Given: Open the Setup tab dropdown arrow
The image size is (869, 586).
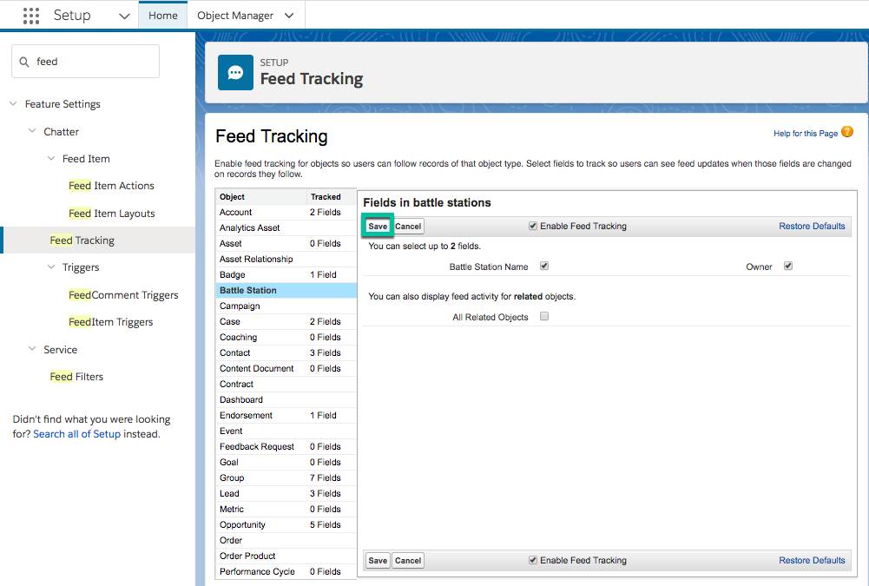Looking at the screenshot, I should point(122,15).
